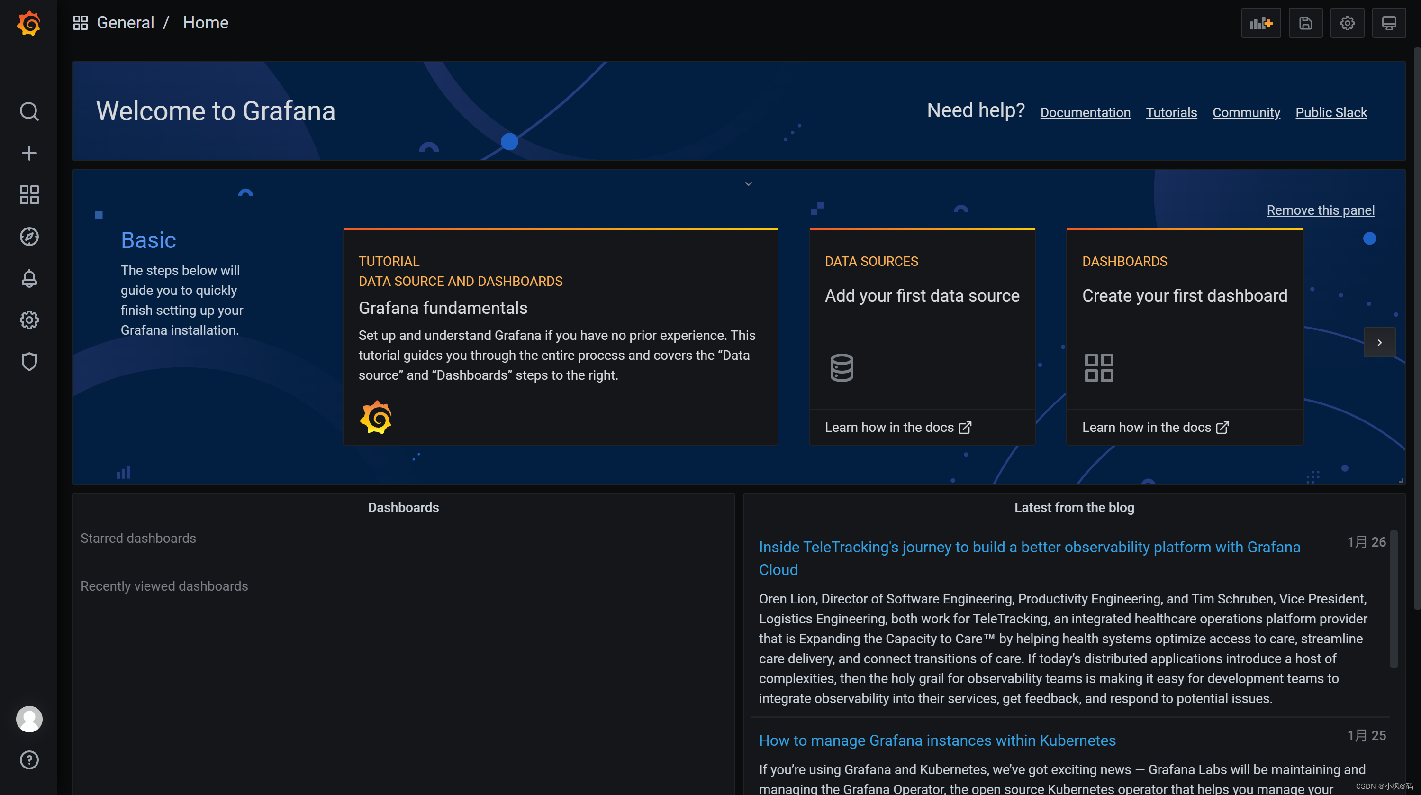The width and height of the screenshot is (1421, 795).
Task: Click the Save dashboard icon
Action: pyautogui.click(x=1305, y=23)
